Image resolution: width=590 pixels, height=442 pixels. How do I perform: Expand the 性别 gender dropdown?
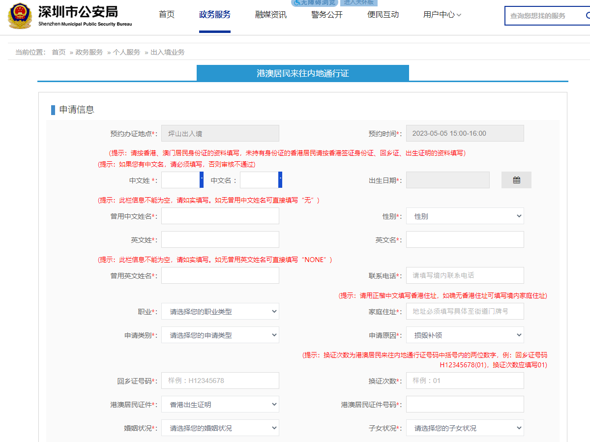click(465, 216)
